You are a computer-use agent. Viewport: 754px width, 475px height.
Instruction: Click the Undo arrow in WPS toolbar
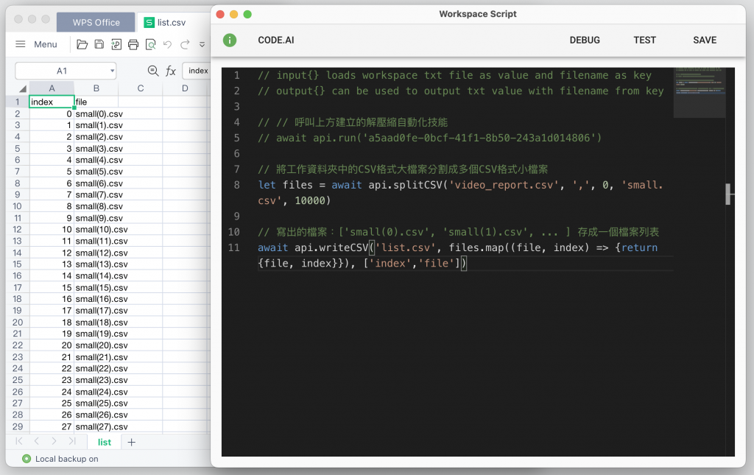click(x=167, y=45)
